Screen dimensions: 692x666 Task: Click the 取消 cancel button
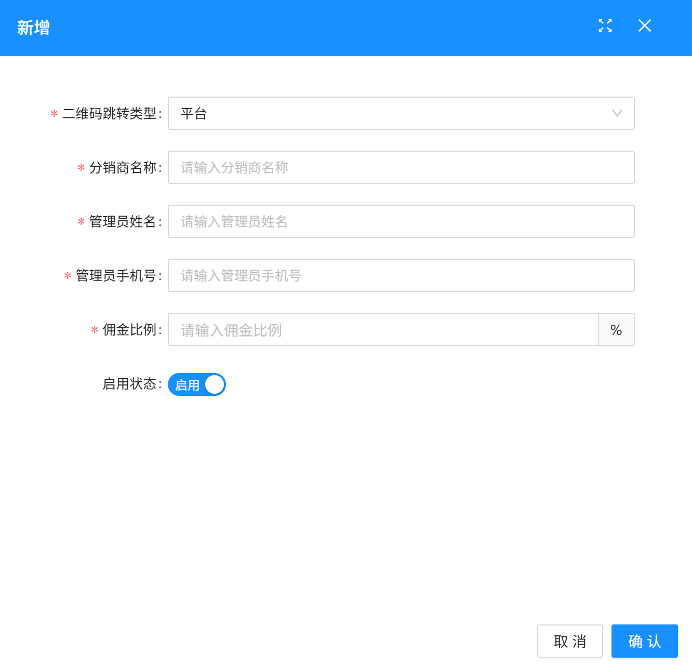(570, 641)
